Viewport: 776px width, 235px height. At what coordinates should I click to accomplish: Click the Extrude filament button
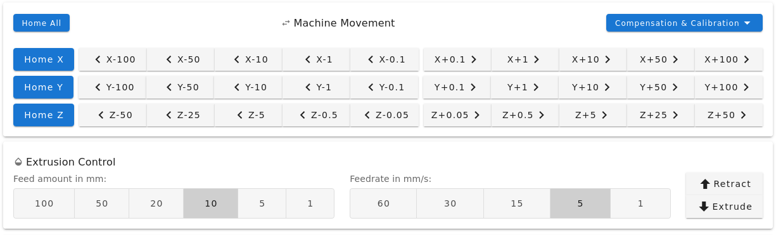click(x=725, y=207)
